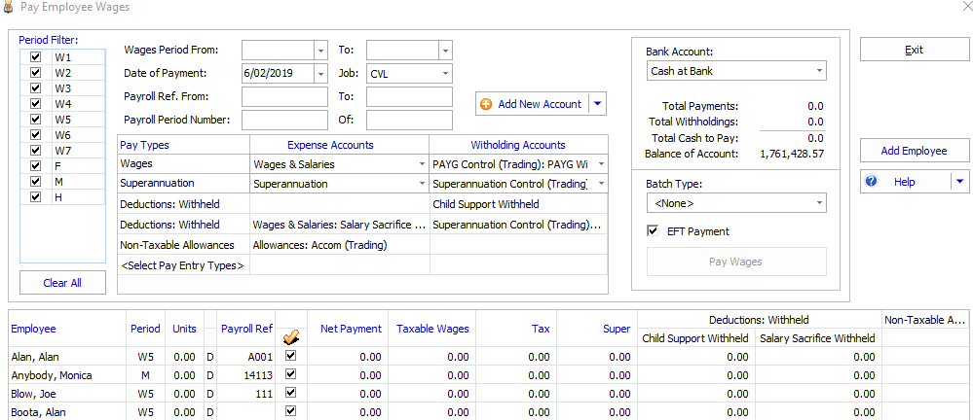Screen dimensions: 973x420
Task: Click the Clear All button
Action: (62, 283)
